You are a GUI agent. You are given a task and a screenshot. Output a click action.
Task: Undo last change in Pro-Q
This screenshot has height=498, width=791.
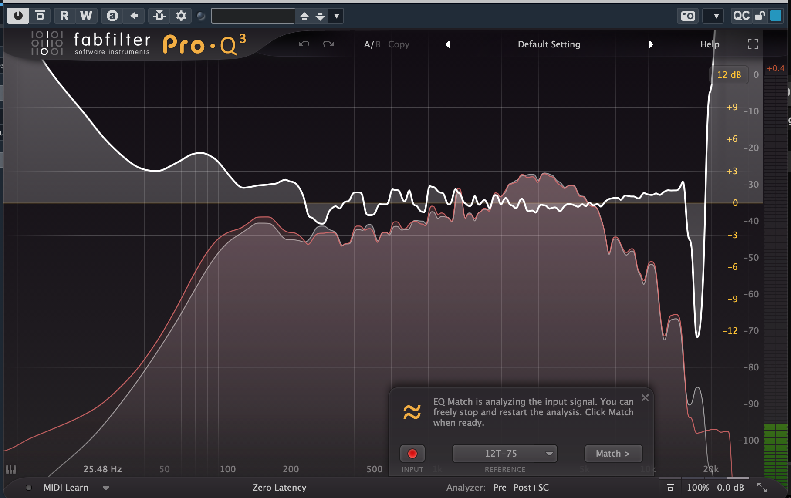(x=304, y=44)
